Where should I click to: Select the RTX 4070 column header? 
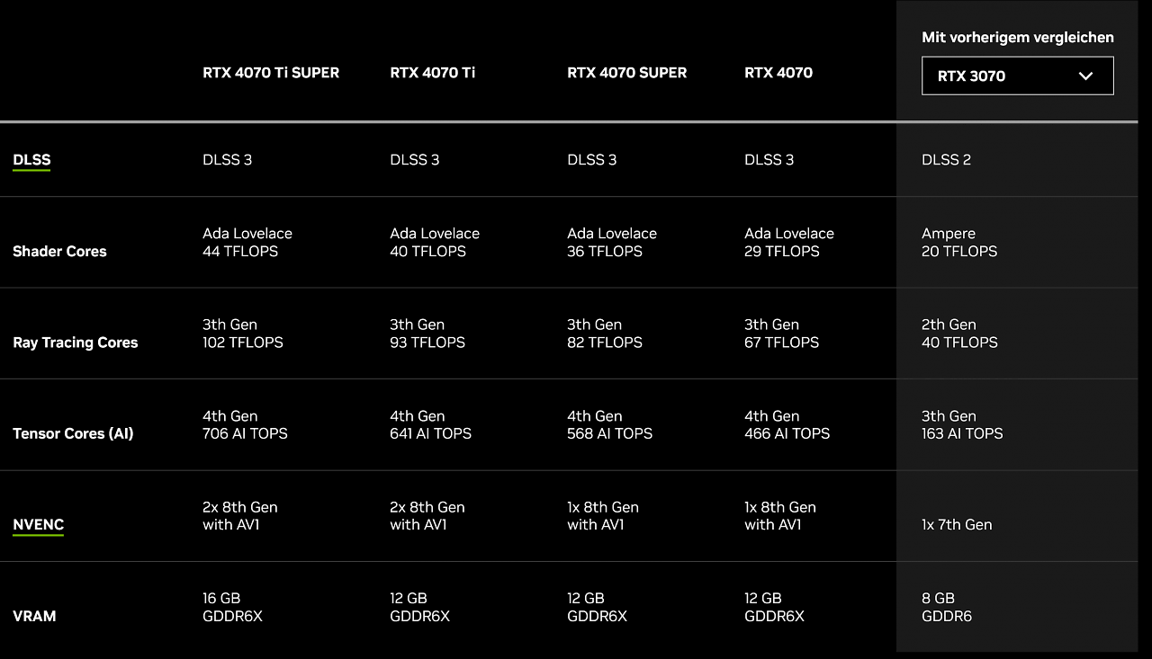tap(778, 73)
